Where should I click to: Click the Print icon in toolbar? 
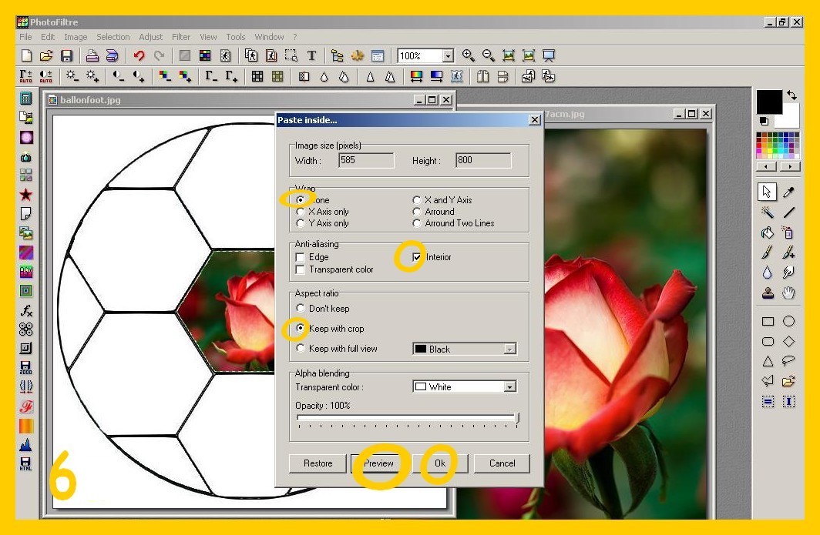[92, 55]
